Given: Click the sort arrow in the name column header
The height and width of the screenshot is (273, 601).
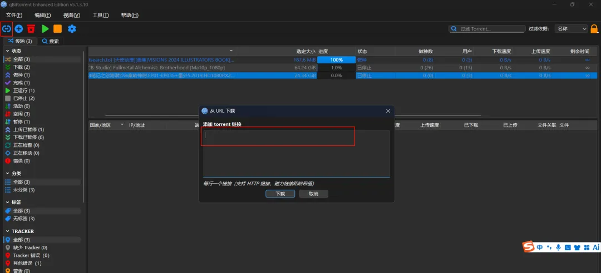Looking at the screenshot, I should tap(231, 50).
